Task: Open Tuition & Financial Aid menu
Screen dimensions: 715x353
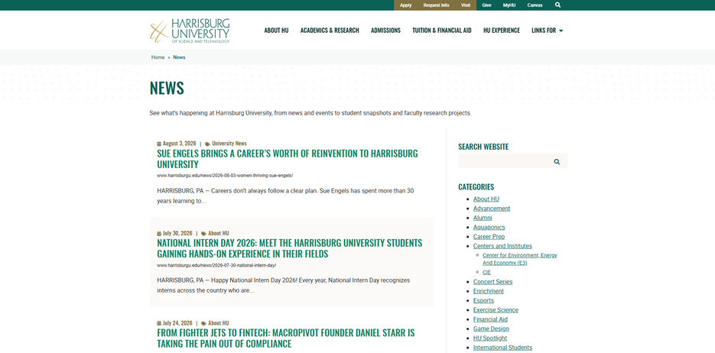Action: [x=442, y=31]
